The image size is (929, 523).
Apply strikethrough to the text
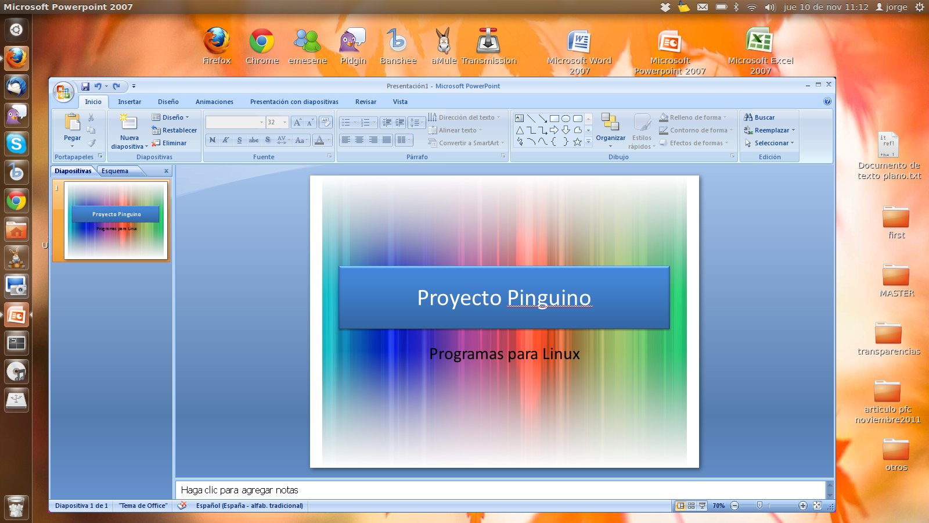[254, 139]
